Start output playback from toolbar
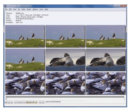Image resolution: width=131 pixels, height=112 pixels. tap(12, 102)
